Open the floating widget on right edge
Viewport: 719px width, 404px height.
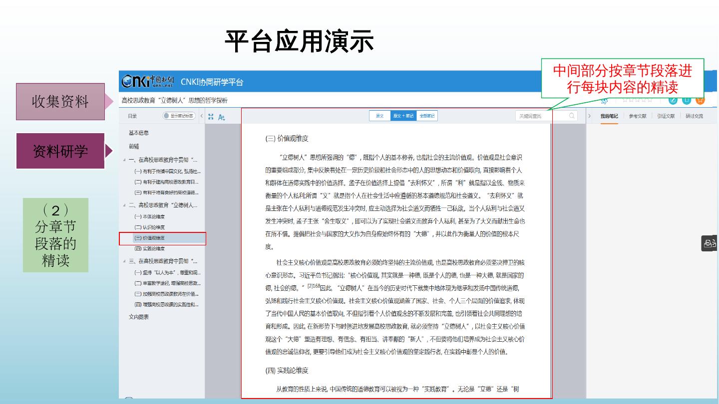pyautogui.click(x=710, y=243)
